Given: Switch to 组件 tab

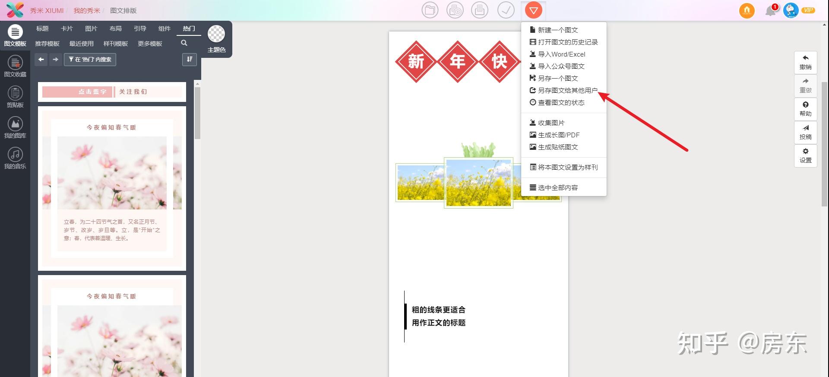Looking at the screenshot, I should [x=165, y=29].
